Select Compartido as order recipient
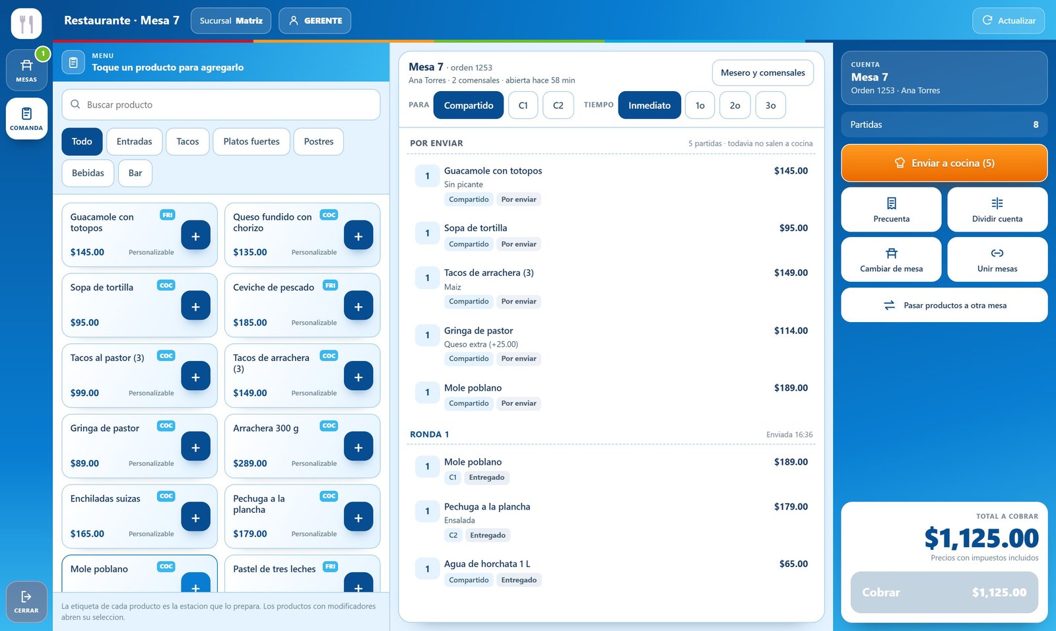 (x=469, y=105)
